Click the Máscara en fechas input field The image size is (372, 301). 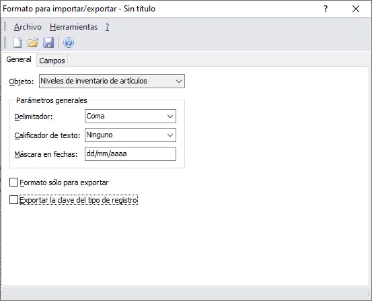click(x=131, y=154)
